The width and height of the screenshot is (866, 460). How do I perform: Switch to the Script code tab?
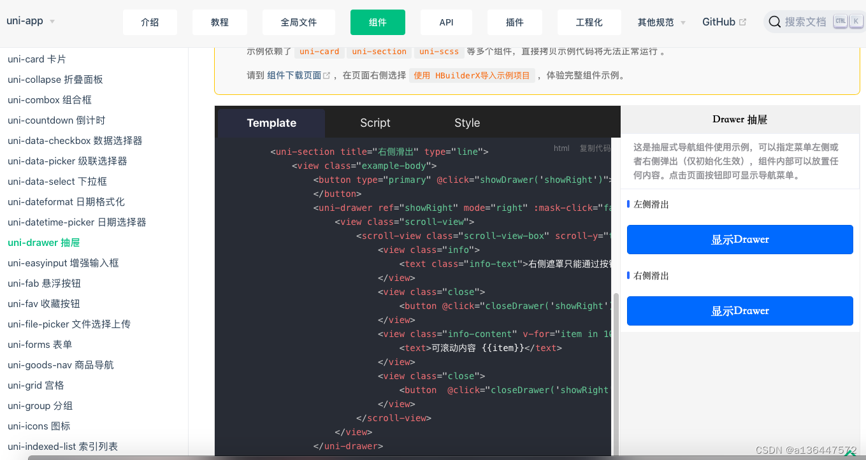pos(375,123)
